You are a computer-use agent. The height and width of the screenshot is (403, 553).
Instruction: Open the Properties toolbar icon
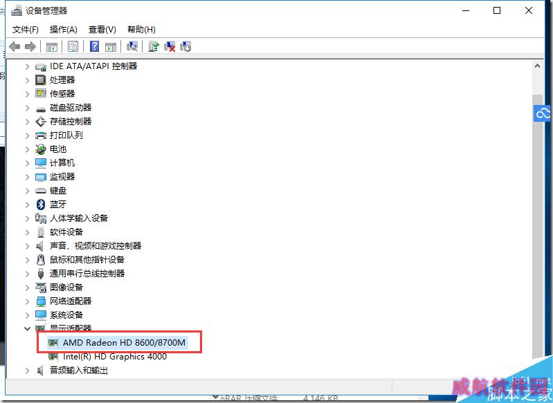point(73,46)
